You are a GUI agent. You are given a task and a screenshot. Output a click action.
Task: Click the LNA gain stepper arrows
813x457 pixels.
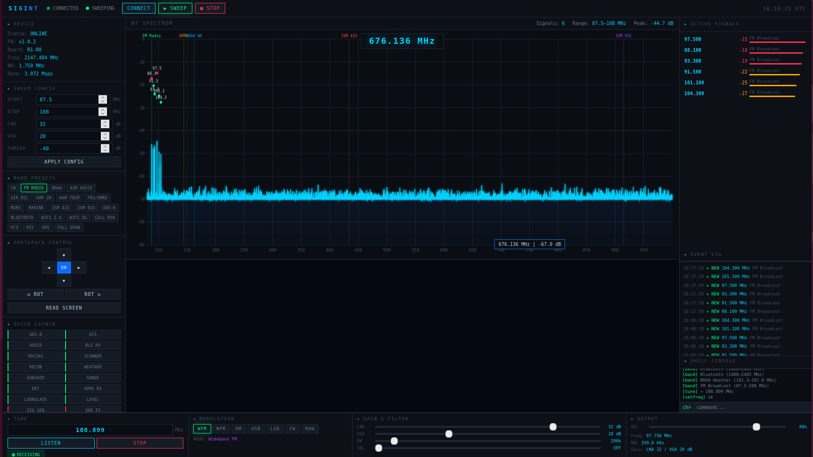click(105, 124)
